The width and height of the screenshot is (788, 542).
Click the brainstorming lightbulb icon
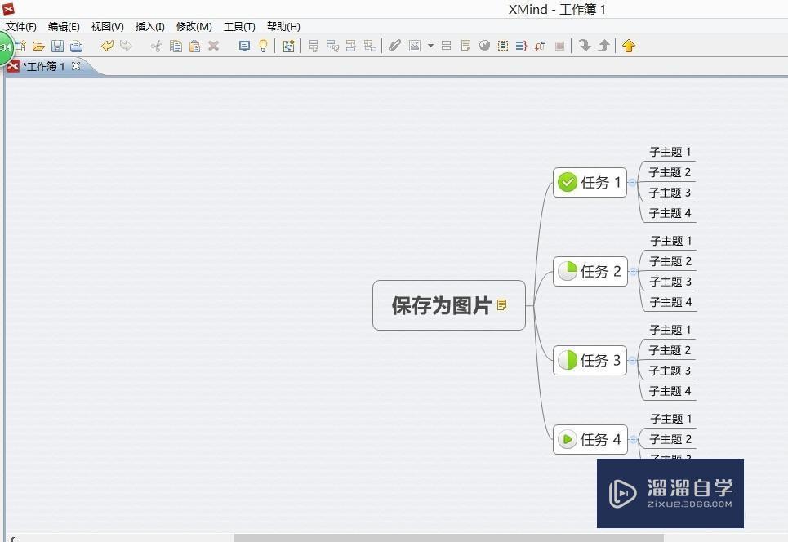263,46
